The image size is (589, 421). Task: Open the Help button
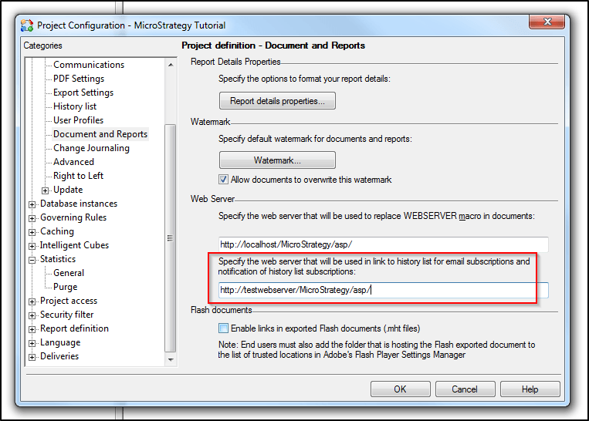(x=530, y=389)
